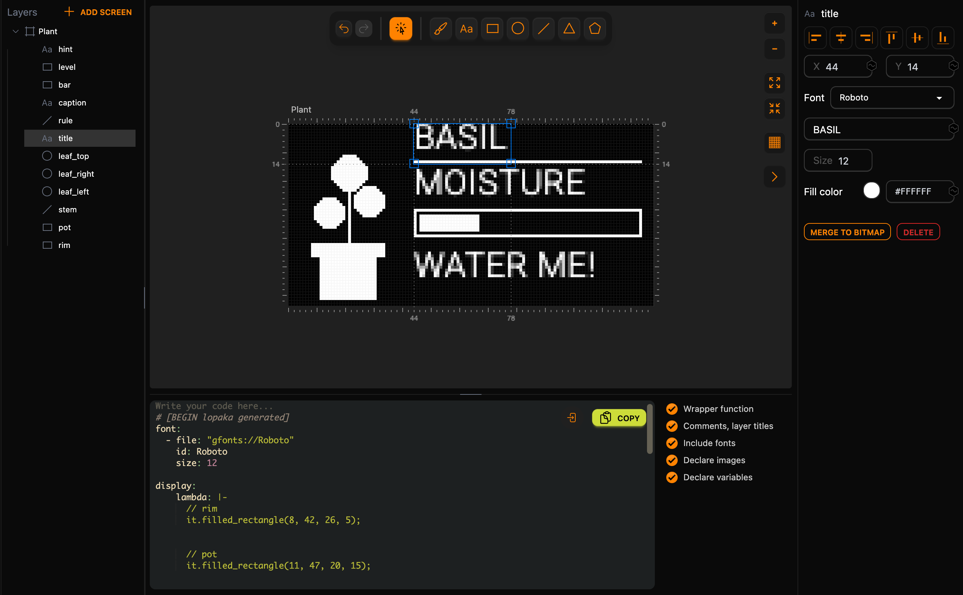The image size is (963, 595).
Task: Select the Aa text tool in toolbar
Action: (466, 29)
